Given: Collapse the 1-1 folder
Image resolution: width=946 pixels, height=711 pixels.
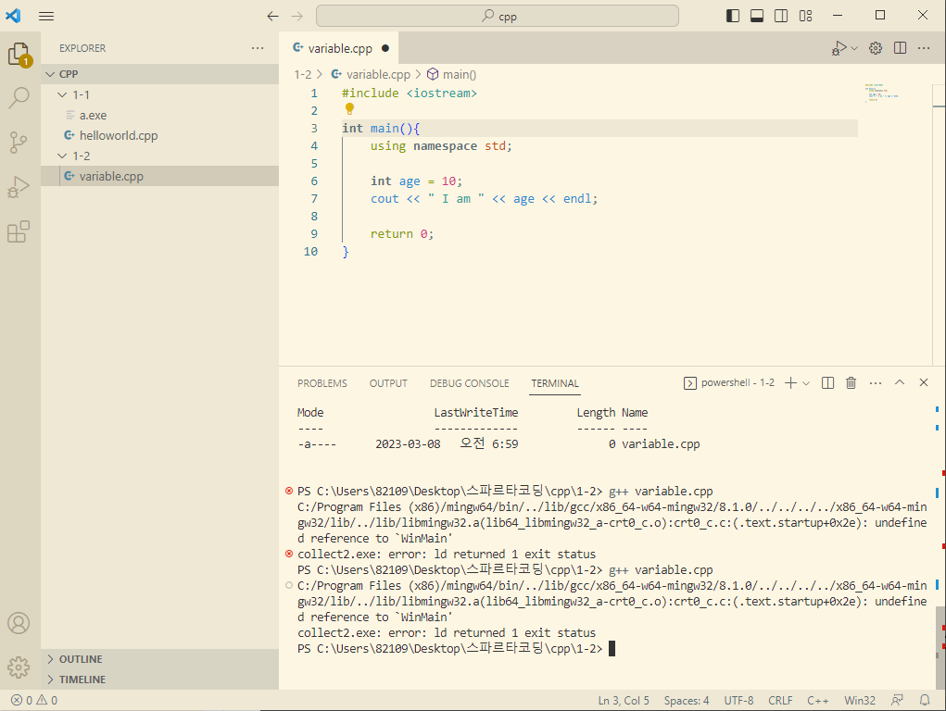Looking at the screenshot, I should tap(160, 94).
